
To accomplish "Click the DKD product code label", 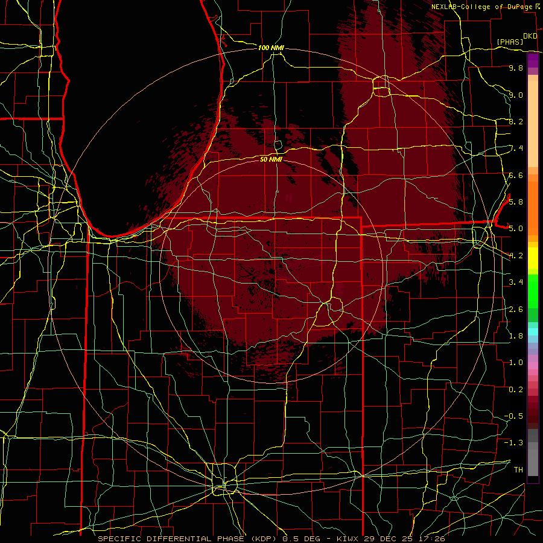I will pos(530,36).
